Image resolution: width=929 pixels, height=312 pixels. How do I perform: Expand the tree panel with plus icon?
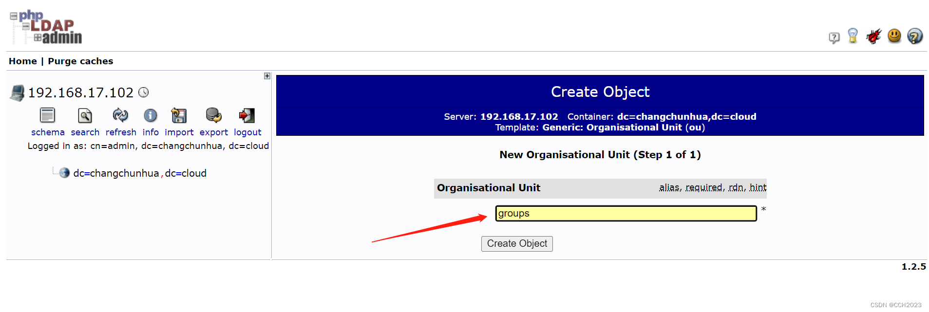click(x=267, y=76)
